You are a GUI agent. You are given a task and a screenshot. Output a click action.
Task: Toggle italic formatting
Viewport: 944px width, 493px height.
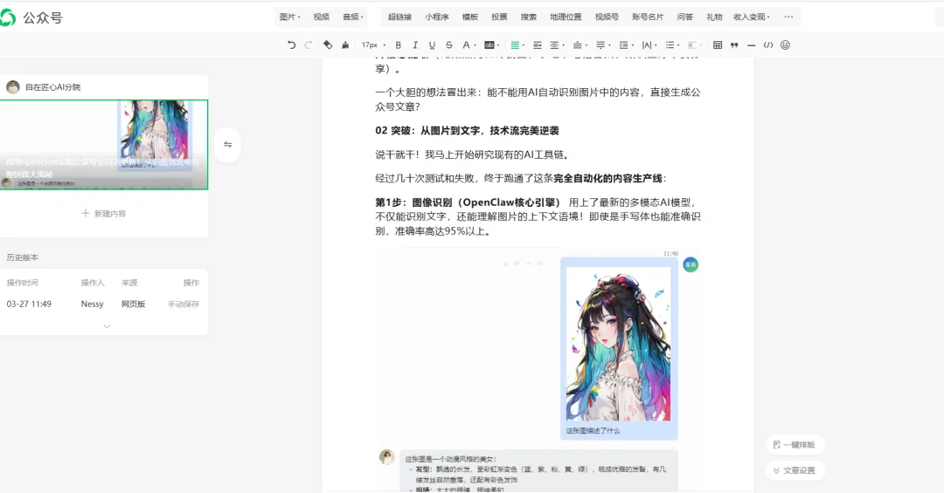coord(415,45)
